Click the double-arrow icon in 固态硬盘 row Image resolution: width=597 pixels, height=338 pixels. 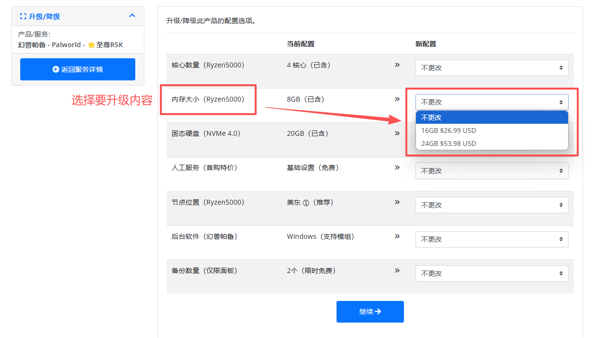click(x=397, y=133)
